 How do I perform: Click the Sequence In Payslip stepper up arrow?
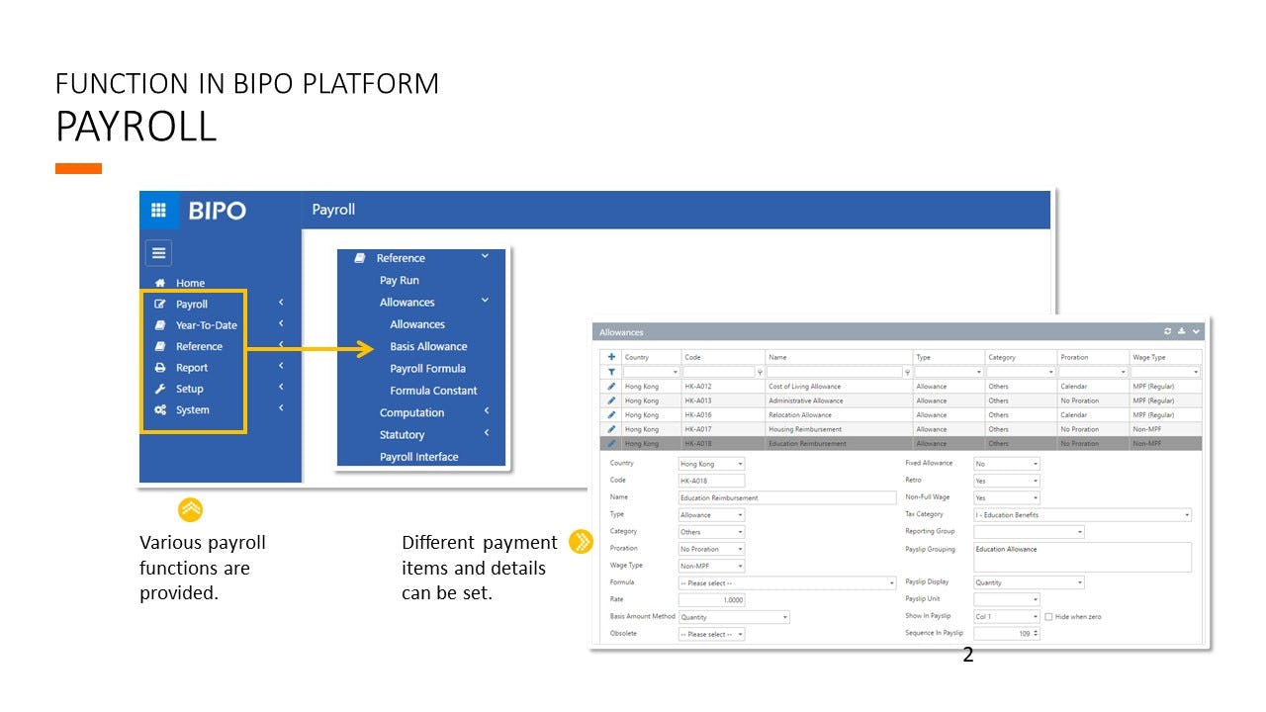1035,628
